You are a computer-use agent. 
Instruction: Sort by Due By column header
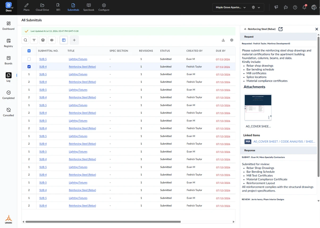pos(221,51)
